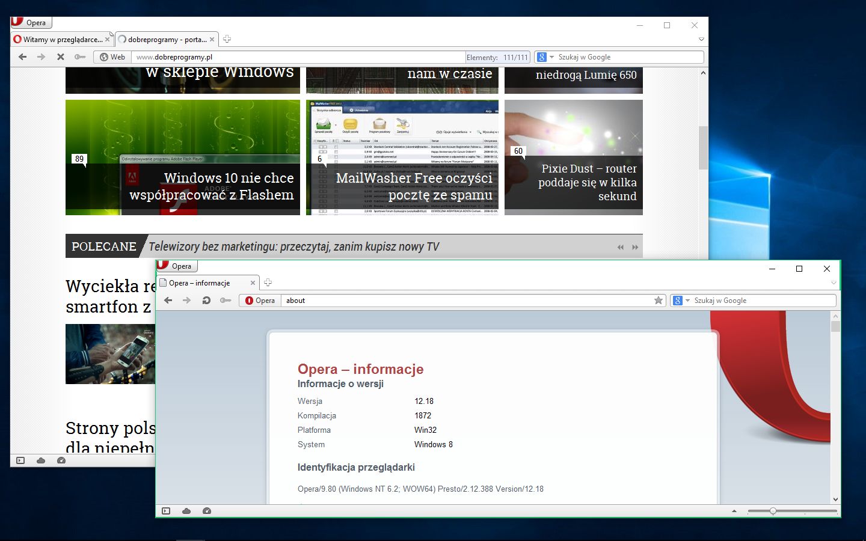866x541 pixels.
Task: Click scrollbar down arrow in front window
Action: pyautogui.click(x=835, y=500)
